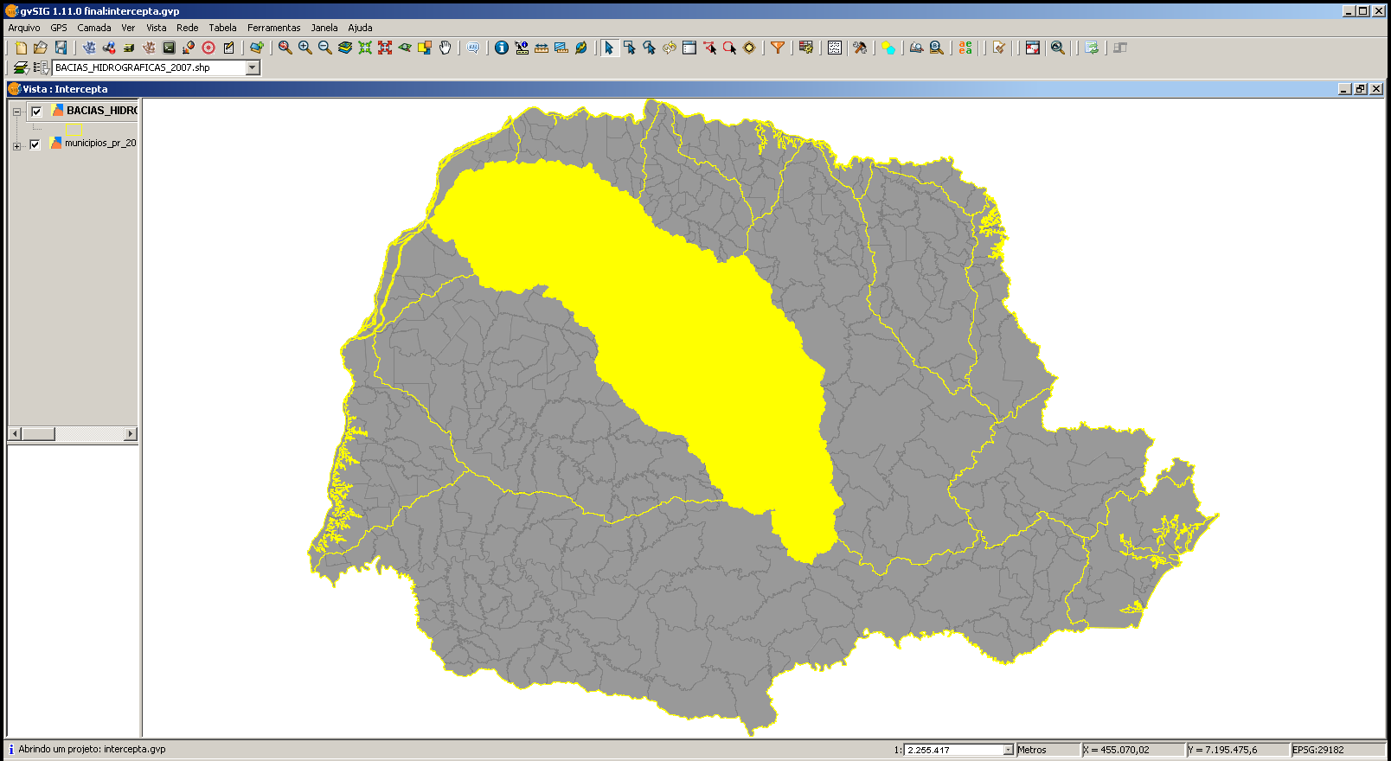
Task: Click the Save project floppy disk icon
Action: click(x=61, y=48)
